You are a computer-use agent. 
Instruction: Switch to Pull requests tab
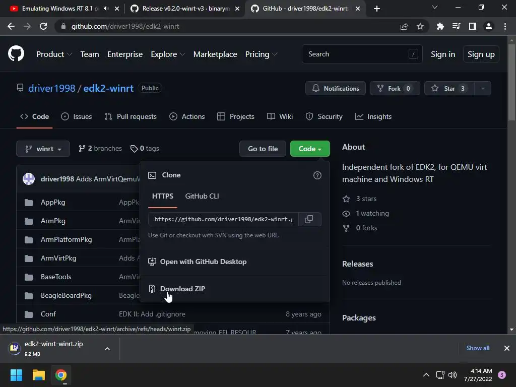131,116
